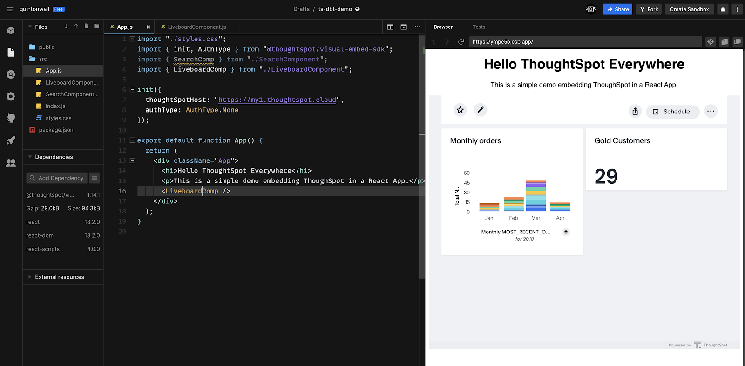This screenshot has width=745, height=366.
Task: Open the GitHub icon in the left sidebar
Action: click(11, 118)
